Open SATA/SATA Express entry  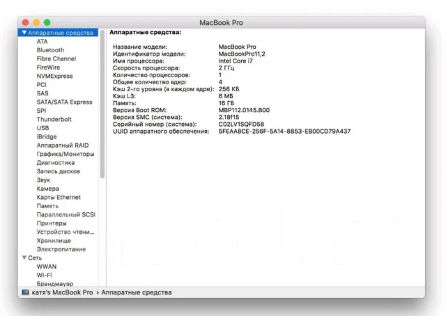click(x=65, y=102)
